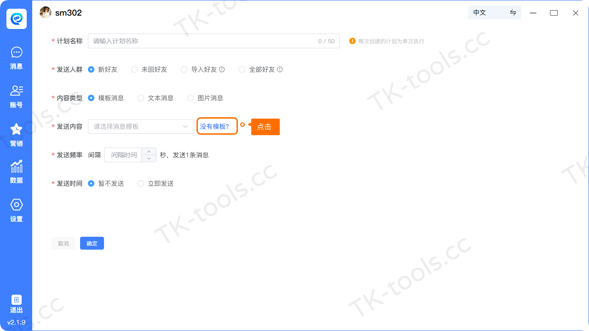589x331 pixels.
Task: Open the 设置 settings section
Action: pos(17,211)
